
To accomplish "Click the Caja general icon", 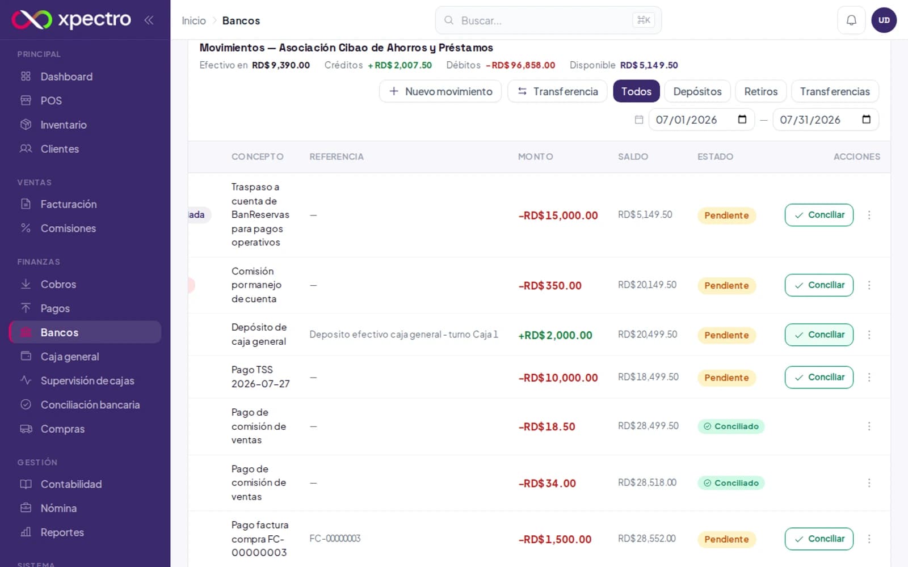I will pyautogui.click(x=26, y=356).
